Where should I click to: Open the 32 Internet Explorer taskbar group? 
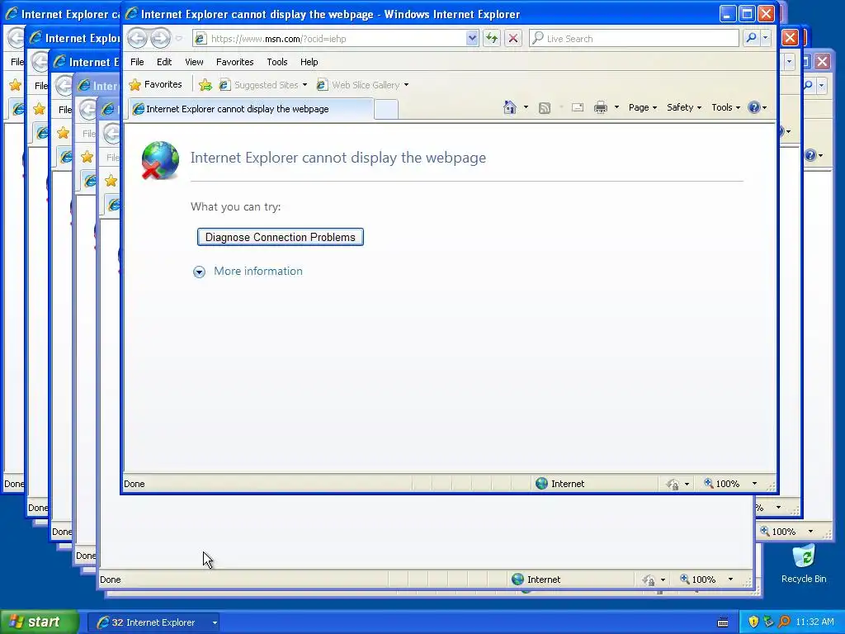[x=153, y=622]
